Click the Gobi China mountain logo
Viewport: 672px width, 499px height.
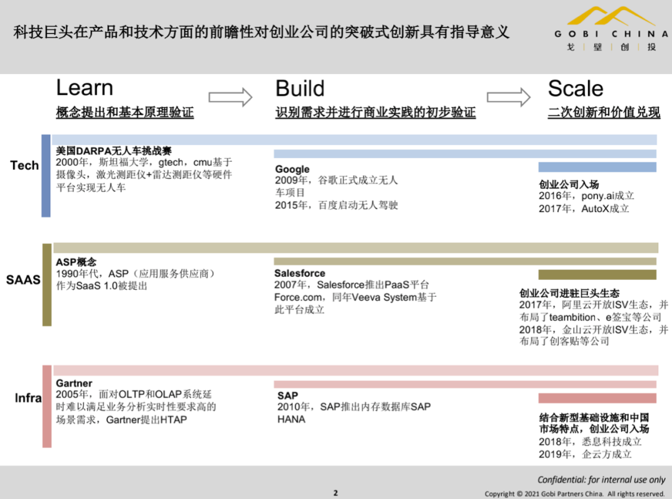[x=611, y=16]
